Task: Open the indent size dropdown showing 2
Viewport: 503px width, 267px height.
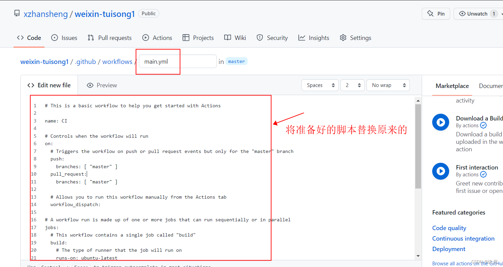Action: tap(352, 85)
